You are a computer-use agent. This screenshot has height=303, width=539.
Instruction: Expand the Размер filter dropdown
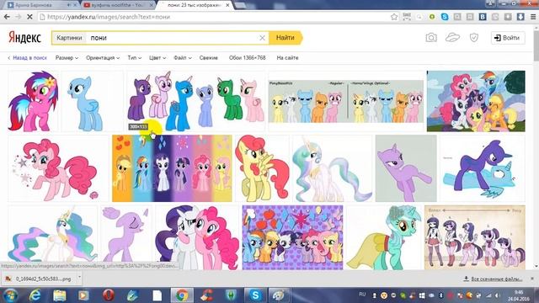(x=67, y=58)
